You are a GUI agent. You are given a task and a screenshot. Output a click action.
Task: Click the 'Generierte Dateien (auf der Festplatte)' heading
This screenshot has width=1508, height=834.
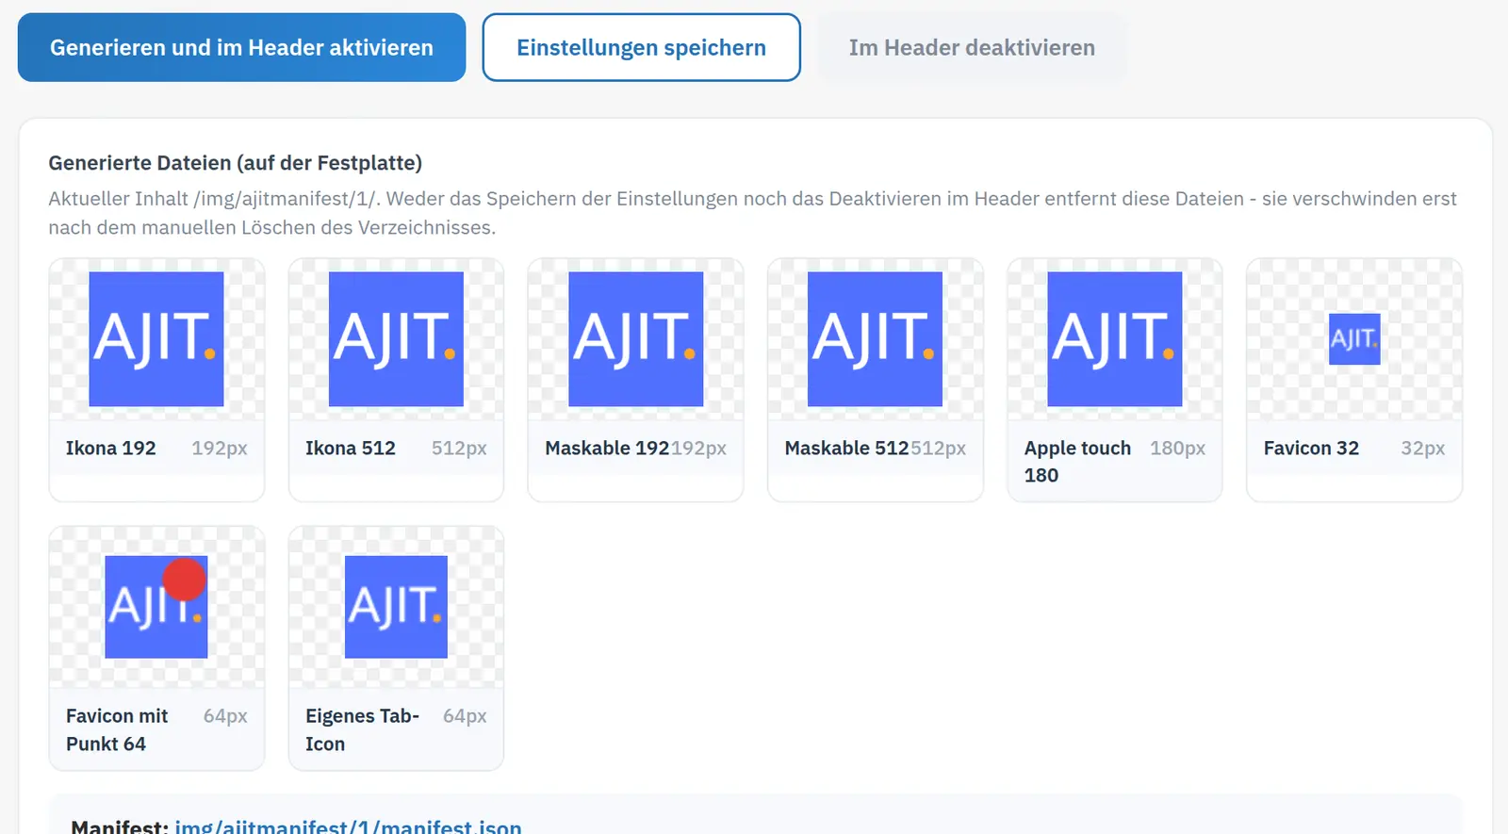236,163
